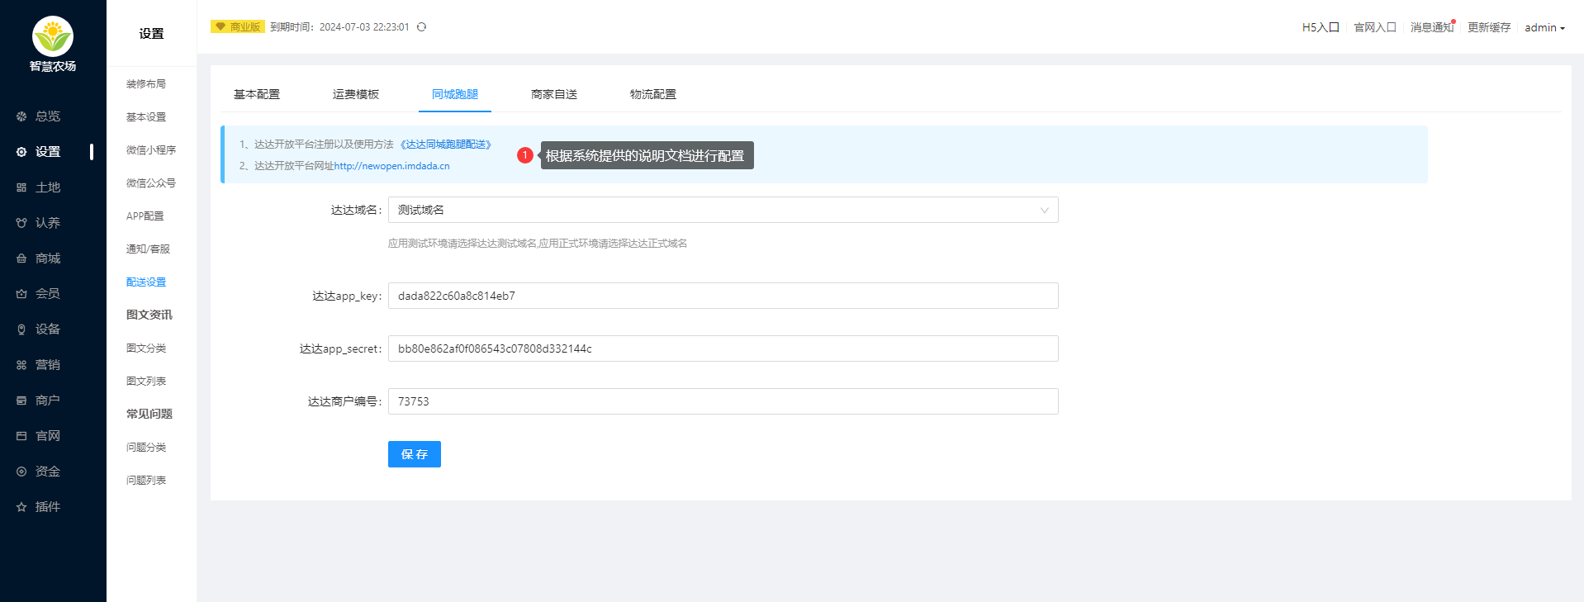Viewport: 1584px width, 602px height.
Task: Open 问题列表 submenu item
Action: click(146, 481)
